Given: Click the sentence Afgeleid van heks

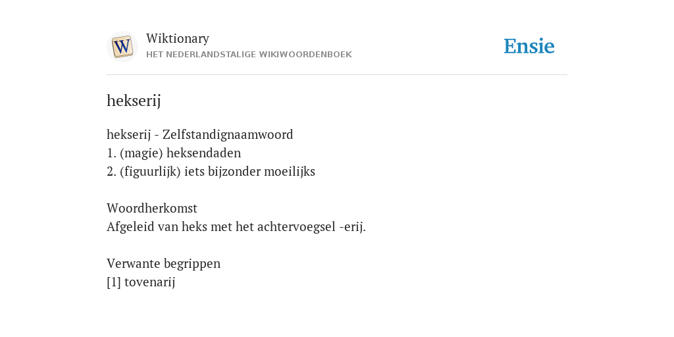Looking at the screenshot, I should click(x=236, y=226).
